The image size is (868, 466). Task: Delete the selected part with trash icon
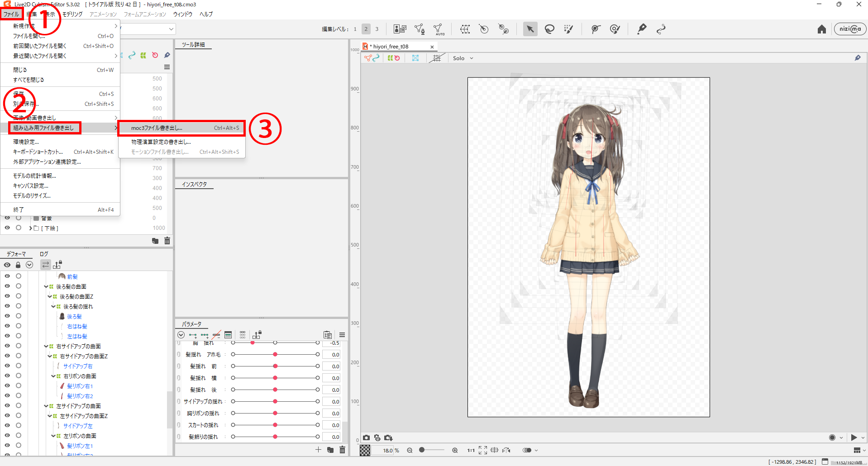[167, 241]
